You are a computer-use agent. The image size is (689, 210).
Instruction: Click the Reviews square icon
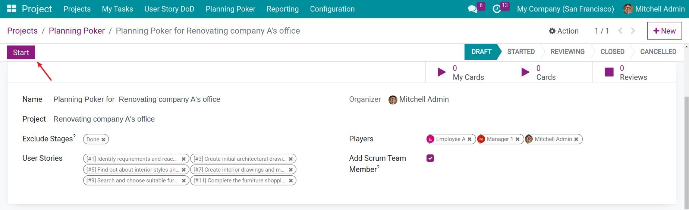[609, 72]
